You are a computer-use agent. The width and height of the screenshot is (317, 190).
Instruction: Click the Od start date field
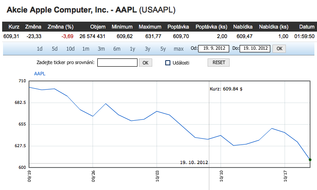[214, 48]
